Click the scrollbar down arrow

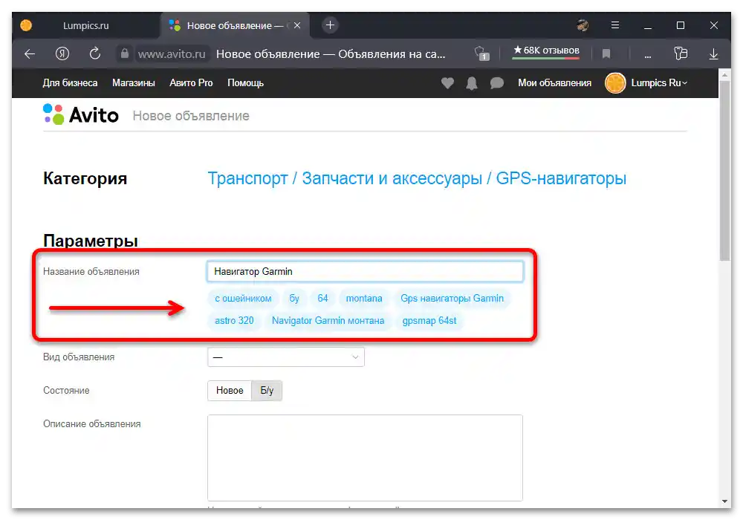click(724, 501)
